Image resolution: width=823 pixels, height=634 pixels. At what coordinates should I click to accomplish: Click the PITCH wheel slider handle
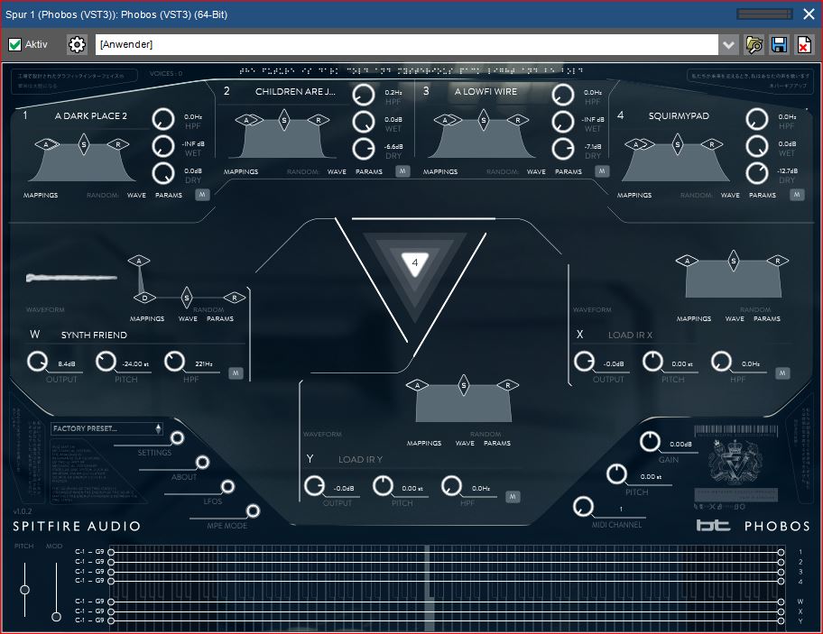[24, 590]
